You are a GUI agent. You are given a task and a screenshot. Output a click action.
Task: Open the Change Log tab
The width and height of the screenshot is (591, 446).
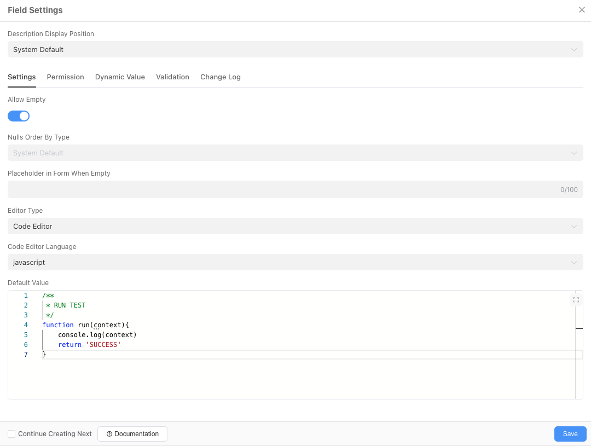tap(220, 77)
